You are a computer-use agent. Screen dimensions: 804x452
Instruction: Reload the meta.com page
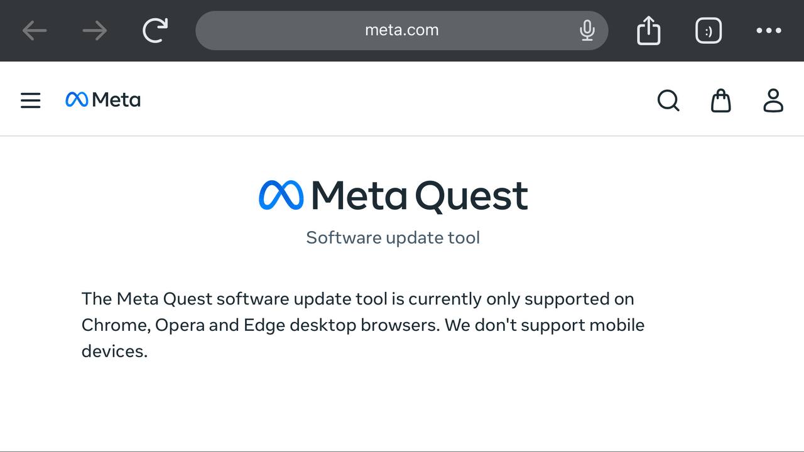pyautogui.click(x=155, y=30)
